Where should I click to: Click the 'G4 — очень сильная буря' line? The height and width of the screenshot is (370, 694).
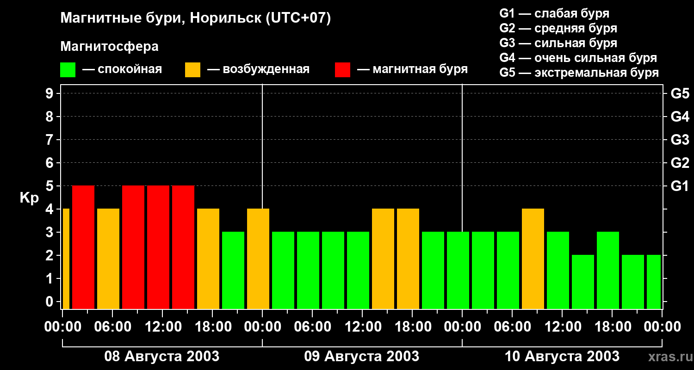tap(578, 58)
